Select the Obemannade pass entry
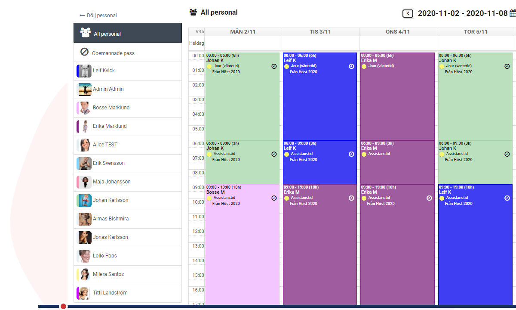The width and height of the screenshot is (516, 310). coord(114,53)
